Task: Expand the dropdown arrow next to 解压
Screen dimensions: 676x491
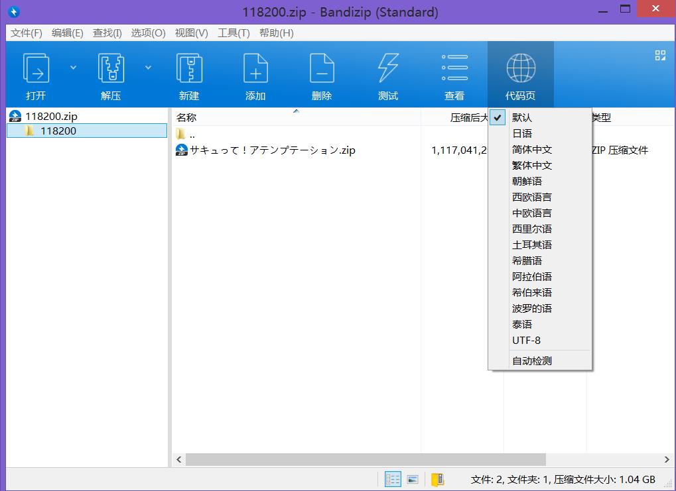Action: point(148,68)
